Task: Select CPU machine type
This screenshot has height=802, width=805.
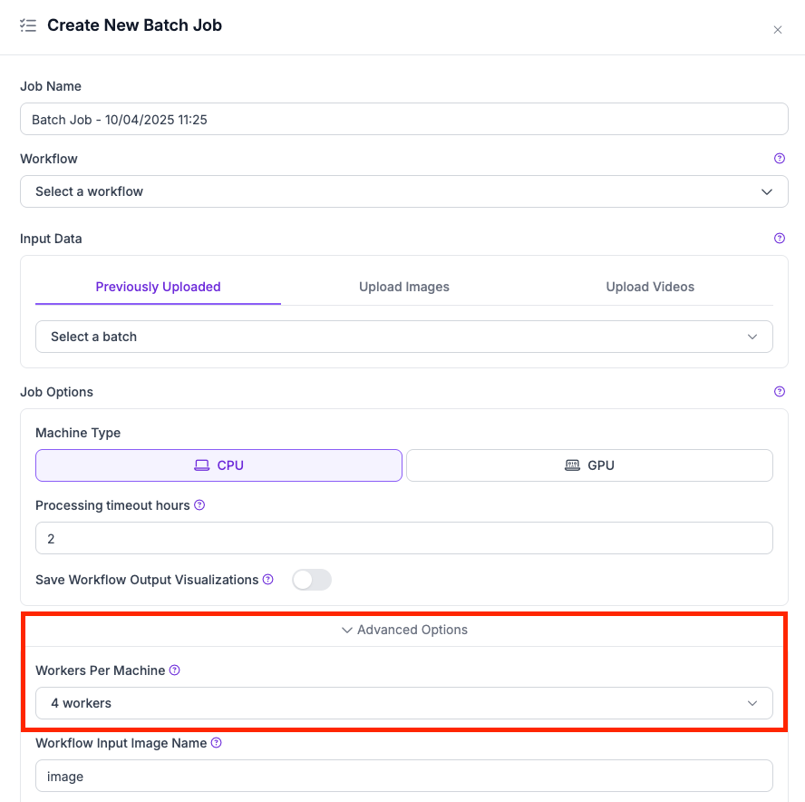Action: tap(218, 465)
